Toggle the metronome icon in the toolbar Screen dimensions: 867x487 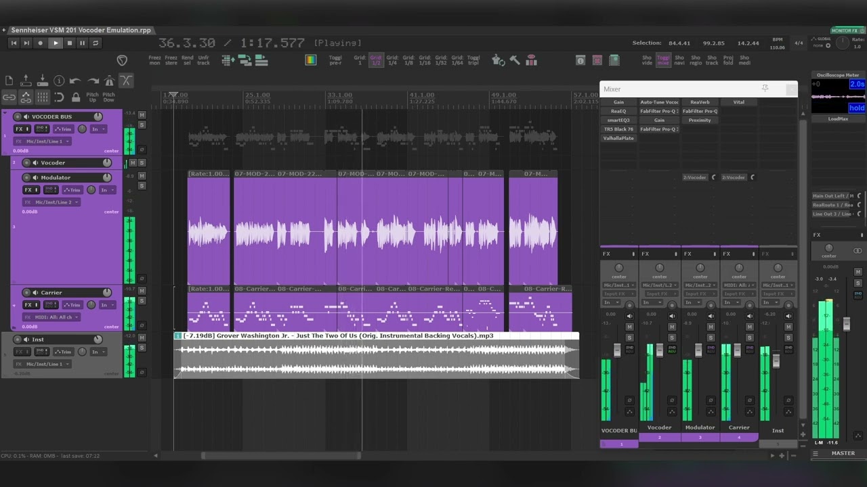click(109, 81)
